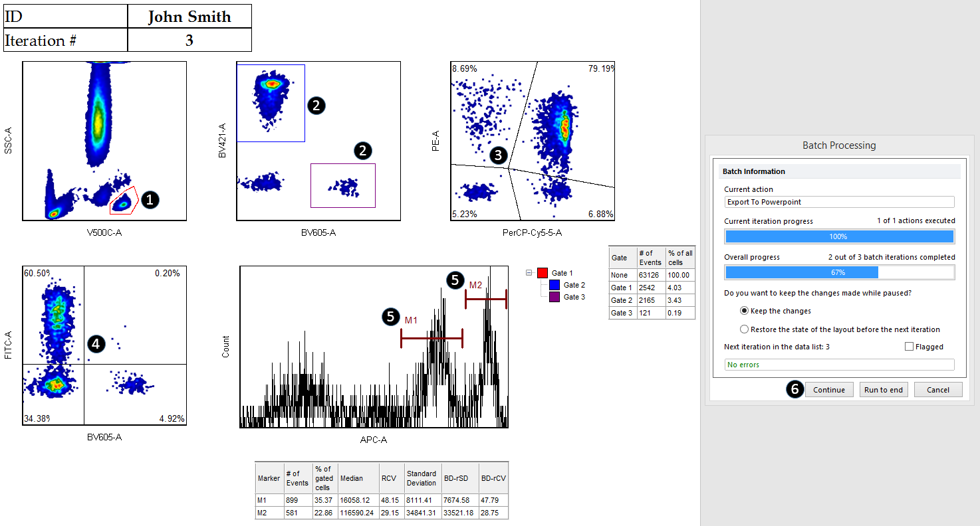Enable the Flagged checkbox
The height and width of the screenshot is (526, 980).
(909, 347)
